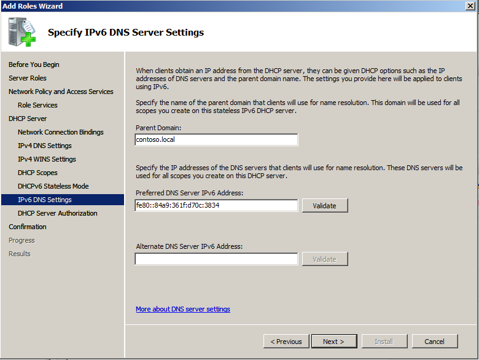Open the Before You Begin step
The image size is (479, 360).
(x=34, y=65)
